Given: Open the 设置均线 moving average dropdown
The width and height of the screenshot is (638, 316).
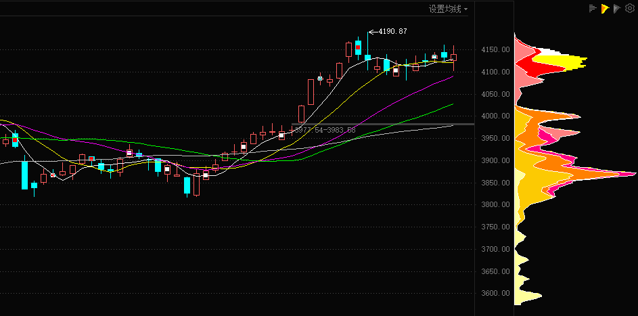Looking at the screenshot, I should [448, 9].
